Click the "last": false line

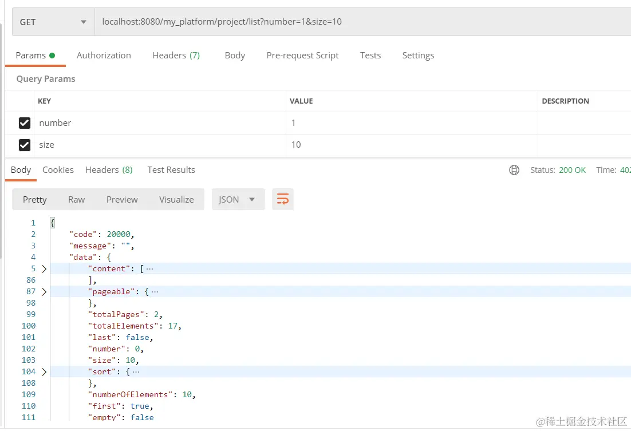point(120,338)
